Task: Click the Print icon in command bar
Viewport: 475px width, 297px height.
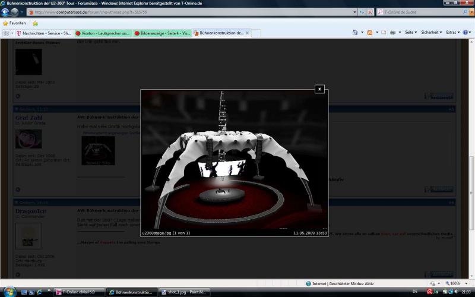Action: point(392,33)
